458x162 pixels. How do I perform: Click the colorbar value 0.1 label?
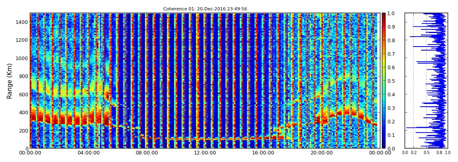pyautogui.click(x=391, y=135)
